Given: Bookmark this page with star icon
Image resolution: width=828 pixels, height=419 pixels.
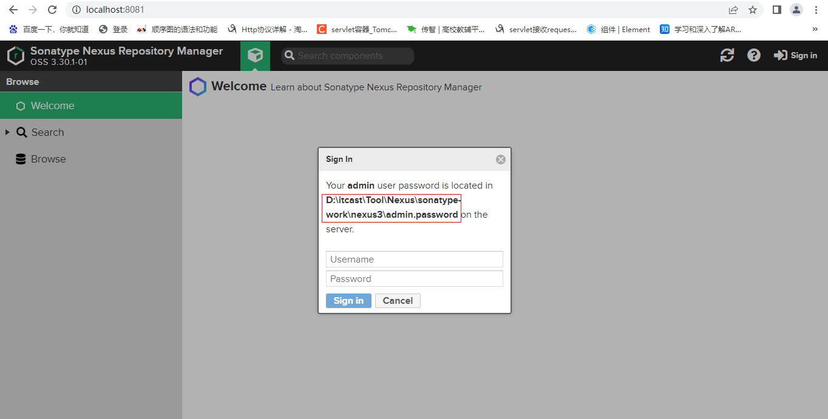Looking at the screenshot, I should coord(753,10).
